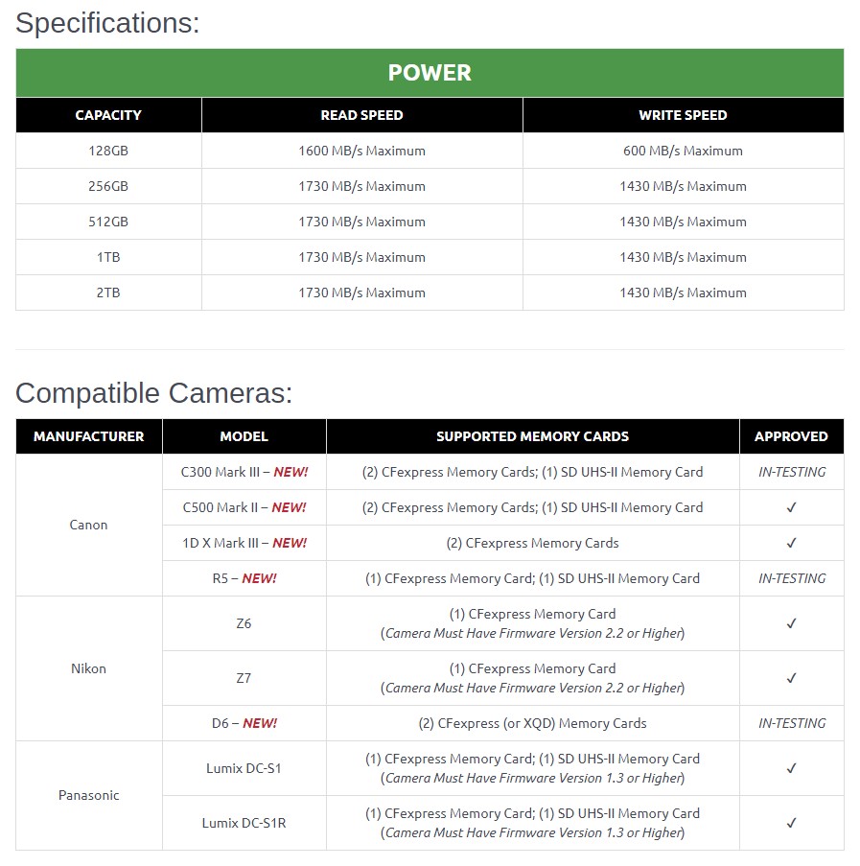This screenshot has height=866, width=860.
Task: Click the APPROVED column header
Action: coord(791,436)
